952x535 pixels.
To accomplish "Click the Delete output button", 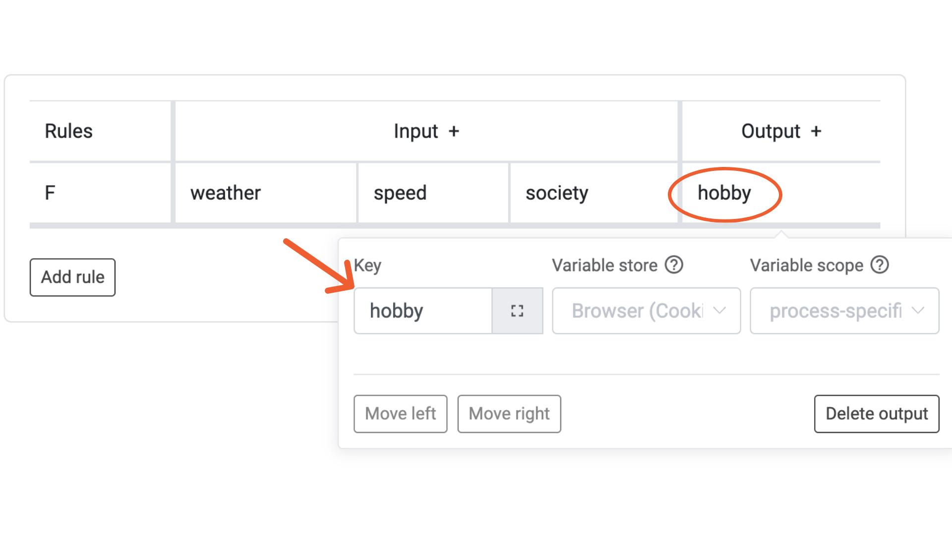I will (x=876, y=414).
